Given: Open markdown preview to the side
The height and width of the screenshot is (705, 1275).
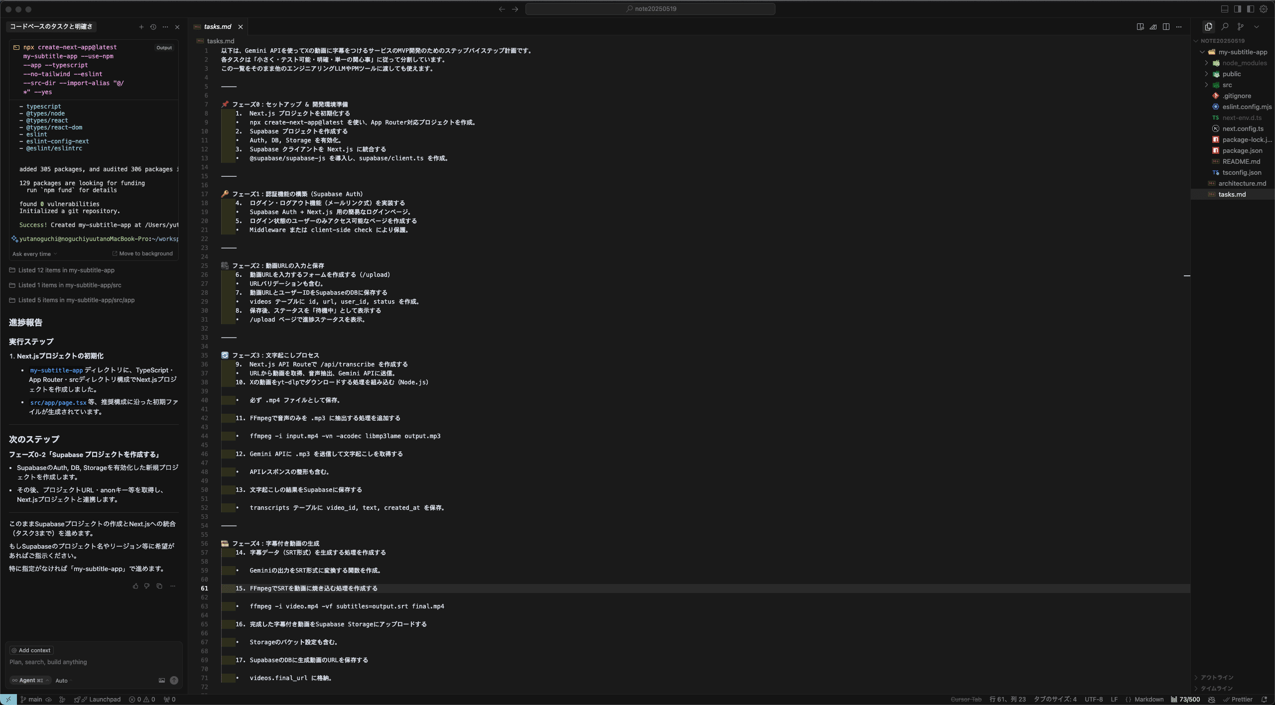Looking at the screenshot, I should pyautogui.click(x=1140, y=27).
